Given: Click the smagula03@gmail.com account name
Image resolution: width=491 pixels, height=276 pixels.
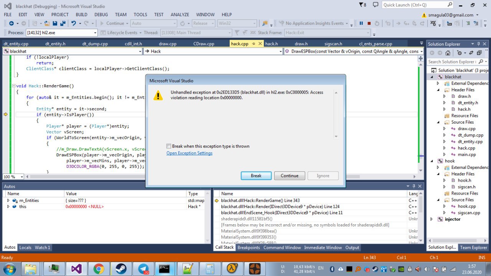Looking at the screenshot, I should (451, 15).
